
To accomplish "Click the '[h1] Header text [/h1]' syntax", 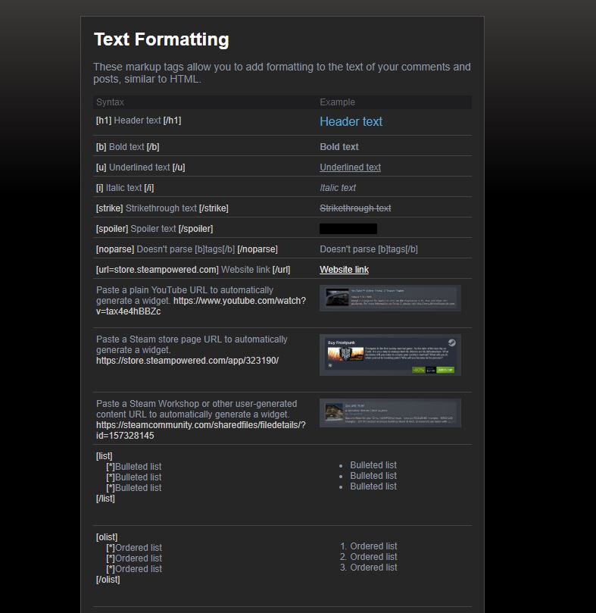I will pyautogui.click(x=139, y=120).
